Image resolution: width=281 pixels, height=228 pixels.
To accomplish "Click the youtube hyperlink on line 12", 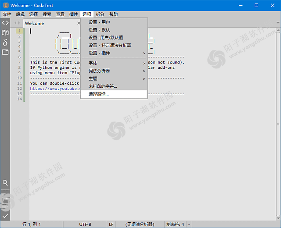I will coord(55,89).
